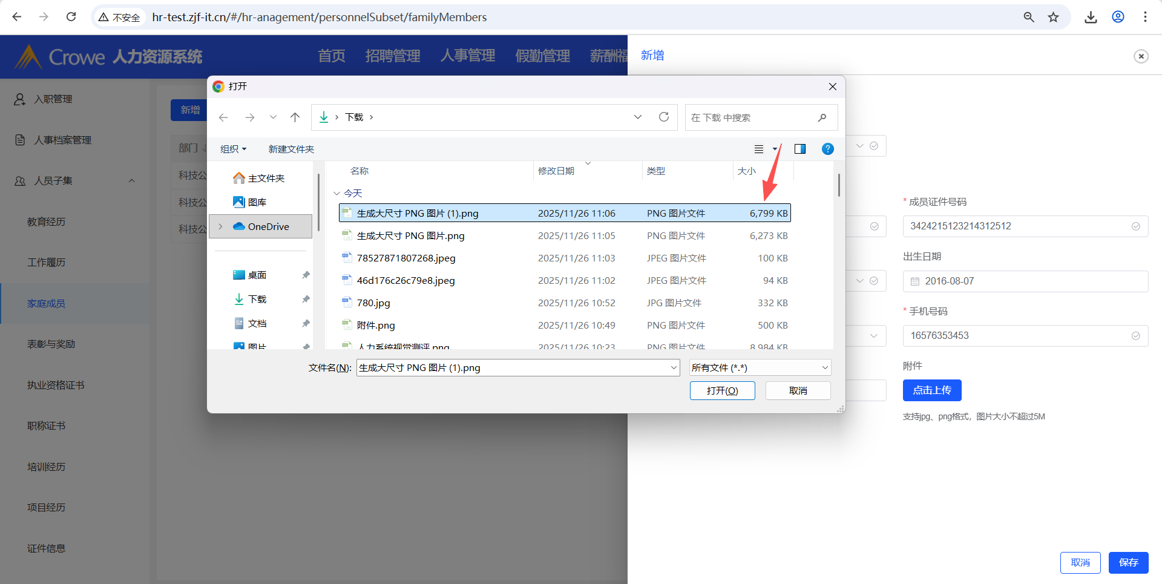Open the 组织 dropdown menu
The image size is (1162, 584).
[233, 149]
